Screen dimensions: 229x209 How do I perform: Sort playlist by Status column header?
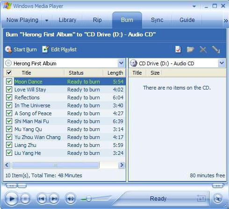point(84,73)
